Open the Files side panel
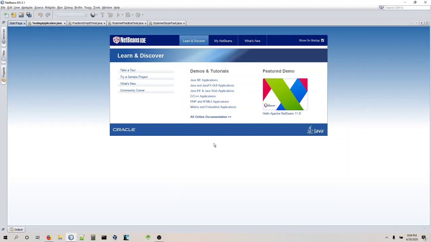This screenshot has width=431, height=242. 4,56
